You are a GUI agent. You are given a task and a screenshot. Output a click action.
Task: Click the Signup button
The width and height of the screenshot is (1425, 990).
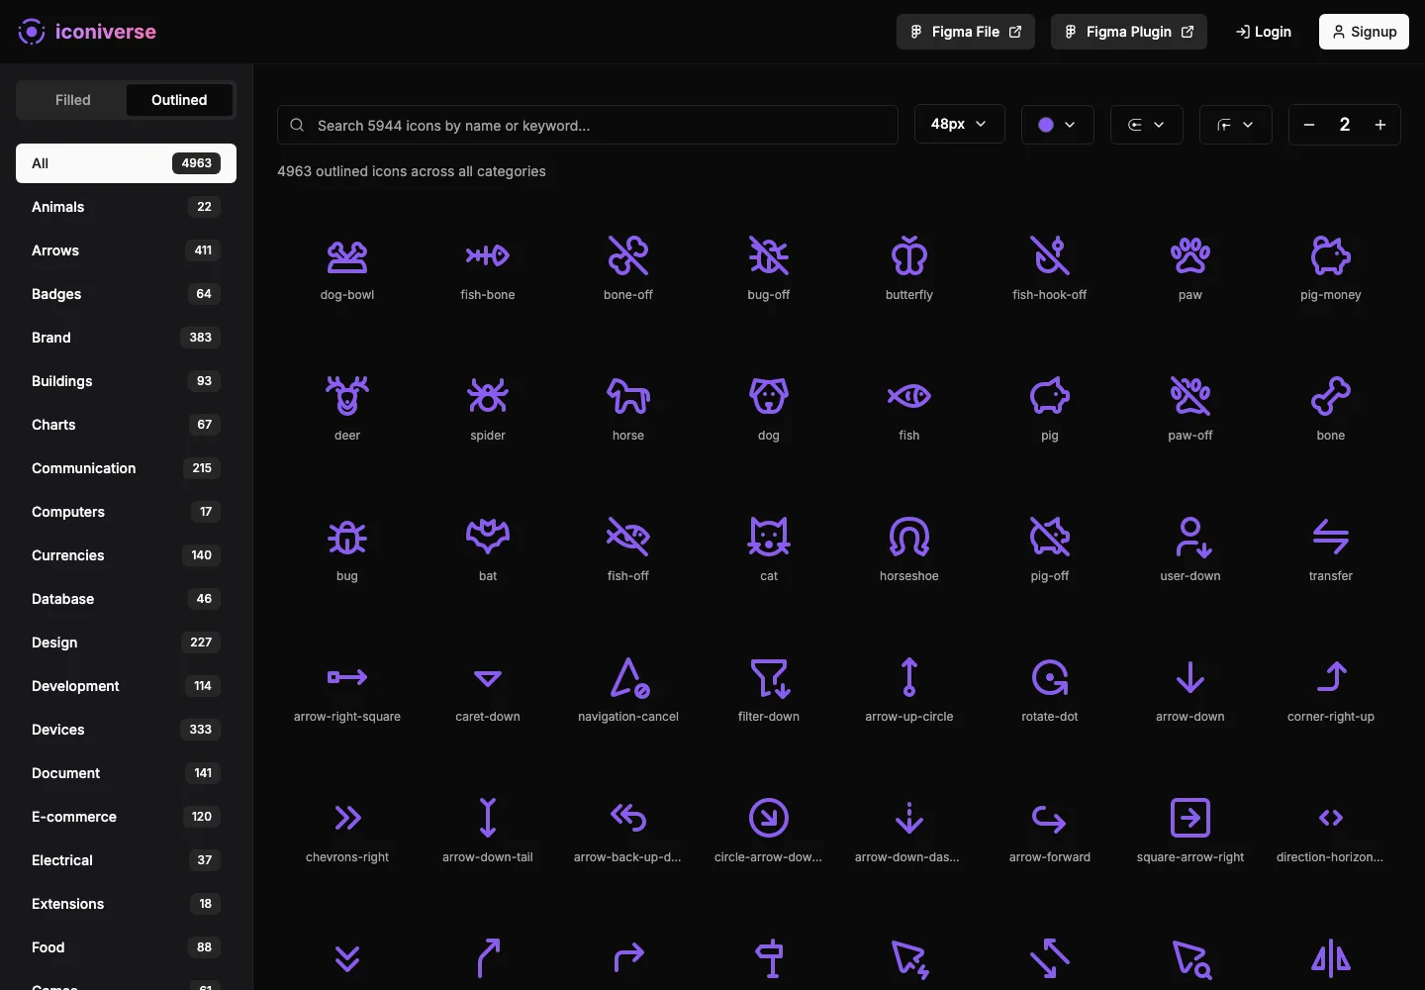click(1364, 32)
